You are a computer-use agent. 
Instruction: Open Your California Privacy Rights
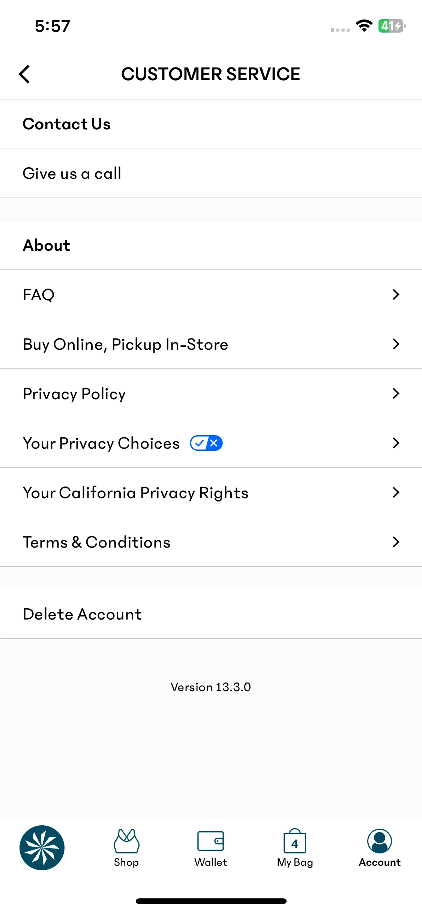tap(211, 492)
